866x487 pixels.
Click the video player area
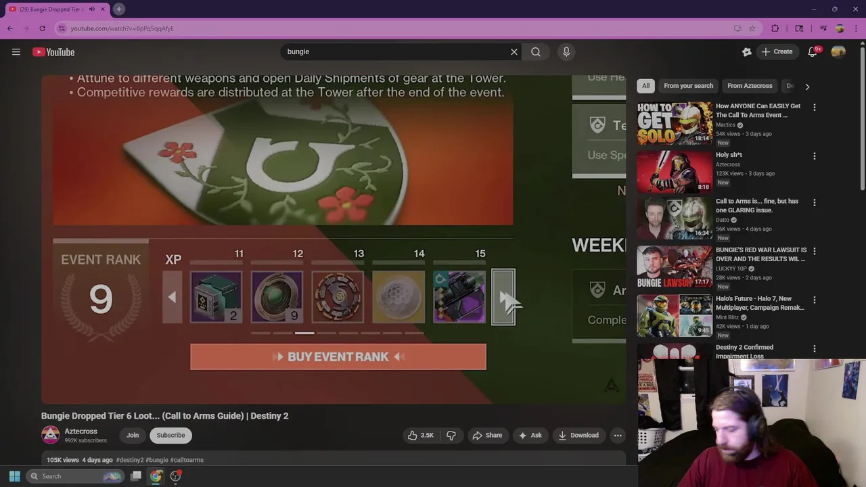334,239
